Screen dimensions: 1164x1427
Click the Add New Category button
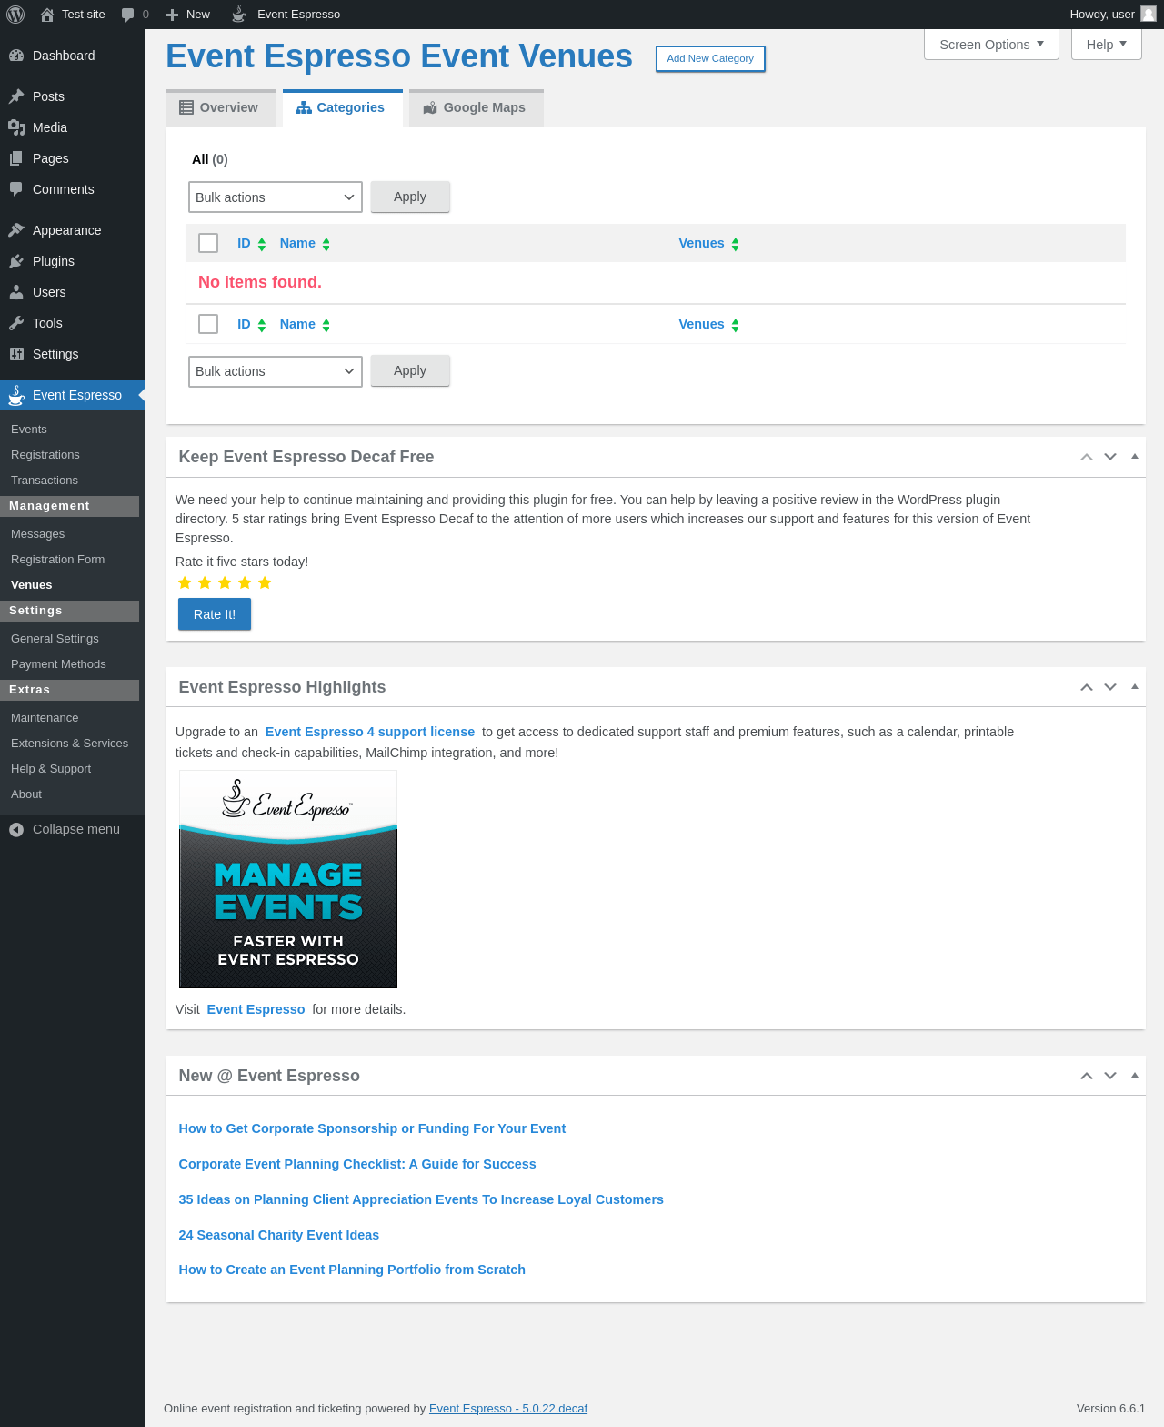pyautogui.click(x=710, y=58)
